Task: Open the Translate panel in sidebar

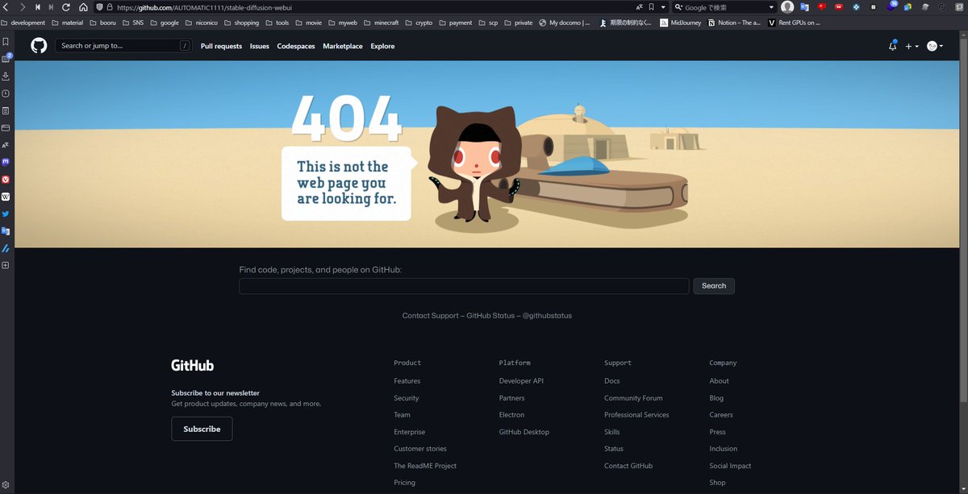Action: pyautogui.click(x=6, y=145)
